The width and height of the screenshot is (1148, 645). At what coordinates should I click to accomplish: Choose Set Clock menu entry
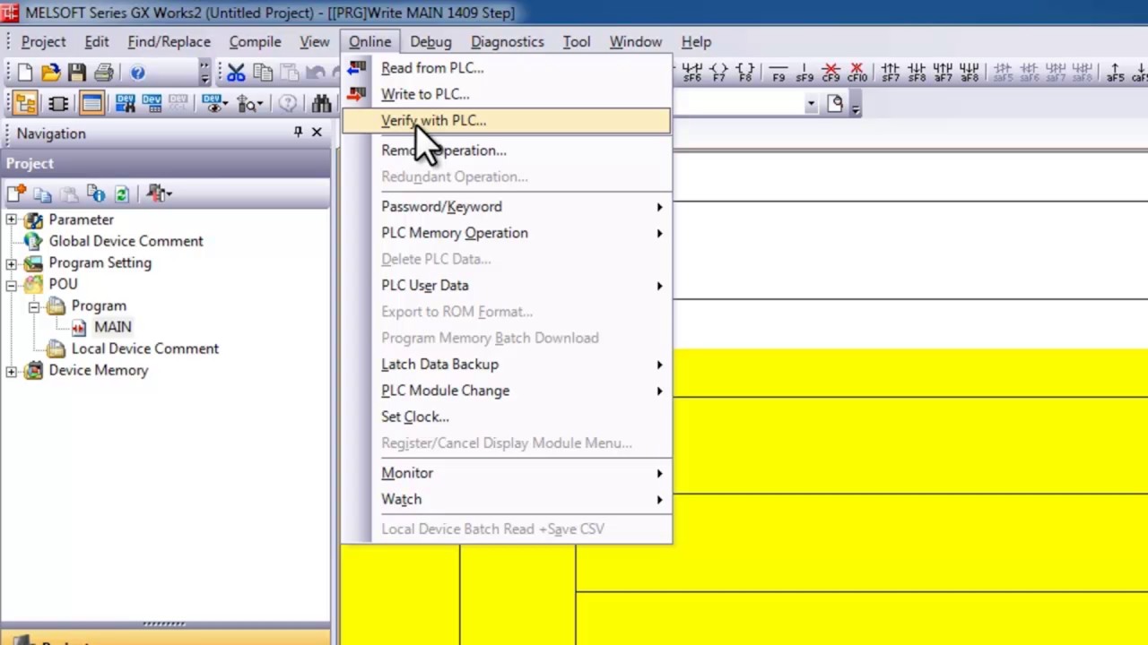pos(506,417)
